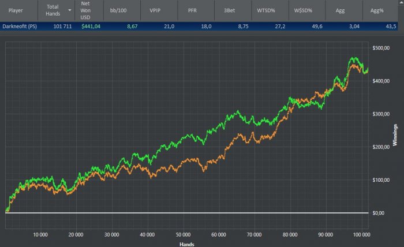Click the 60 000 hands axis label
404x247 pixels.
click(x=219, y=235)
